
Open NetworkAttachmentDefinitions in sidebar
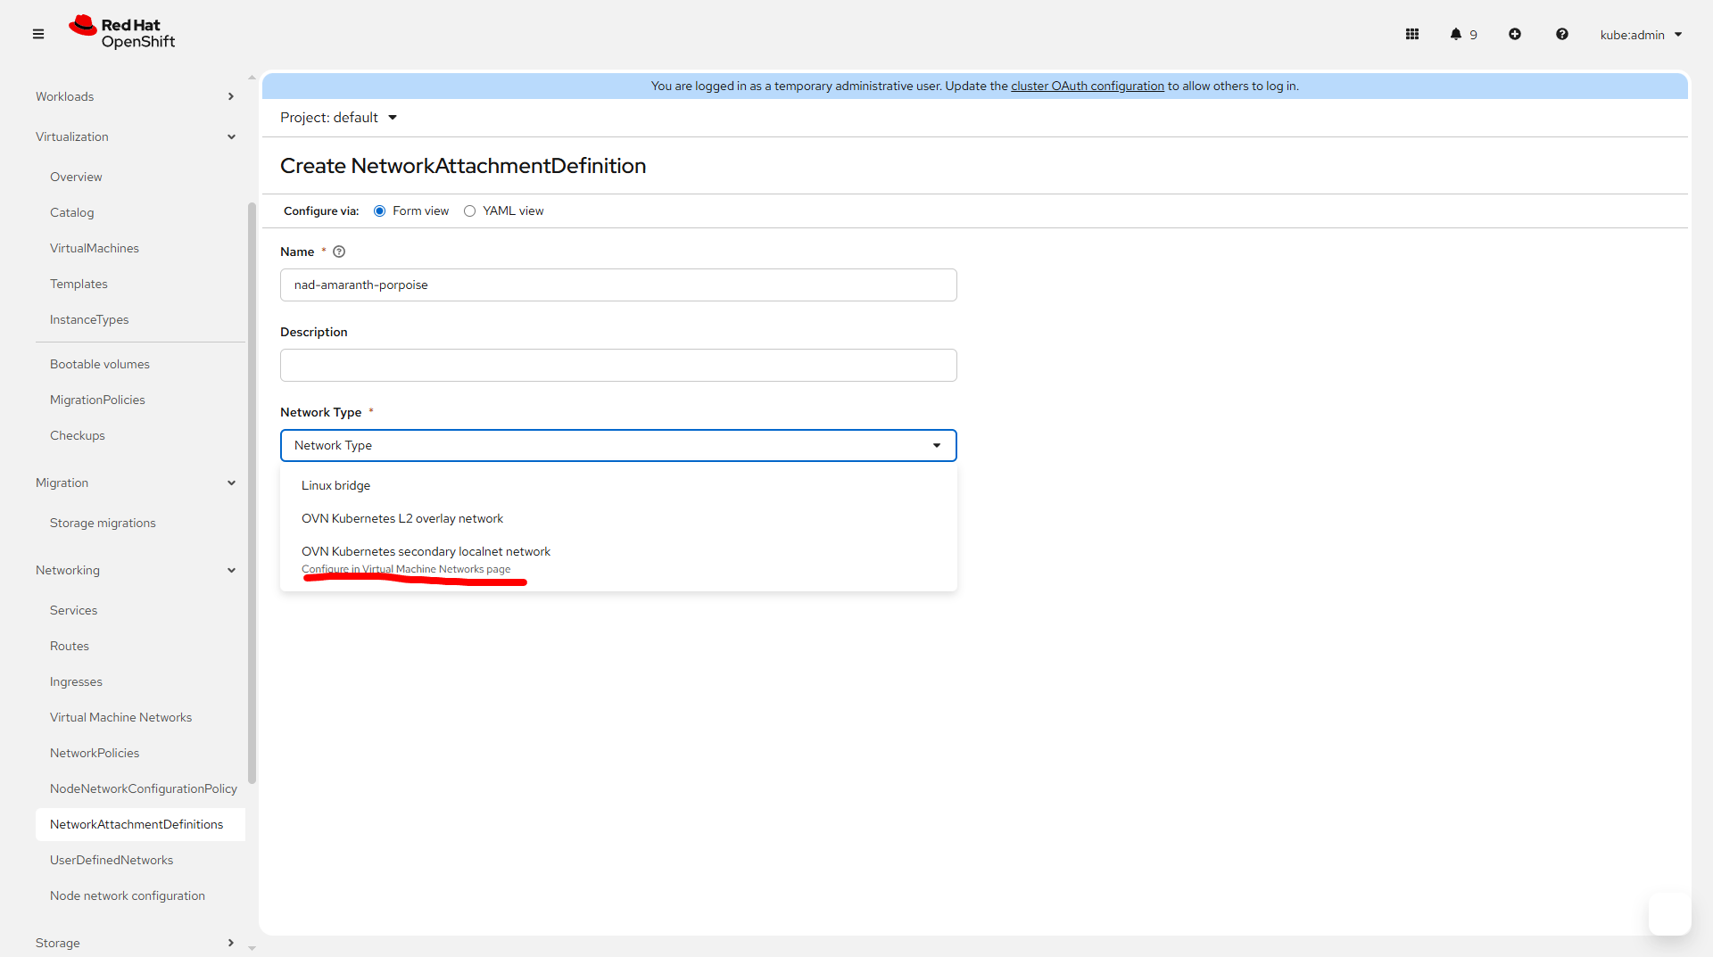(x=140, y=824)
